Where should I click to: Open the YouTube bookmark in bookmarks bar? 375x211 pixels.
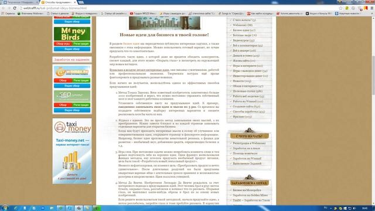(x=142, y=13)
